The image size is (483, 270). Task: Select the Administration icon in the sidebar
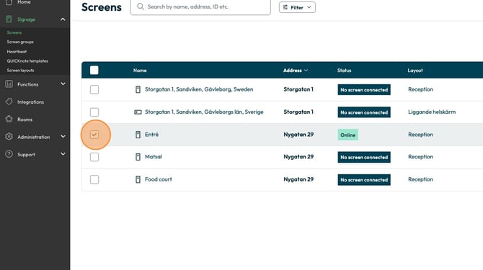[x=9, y=137]
